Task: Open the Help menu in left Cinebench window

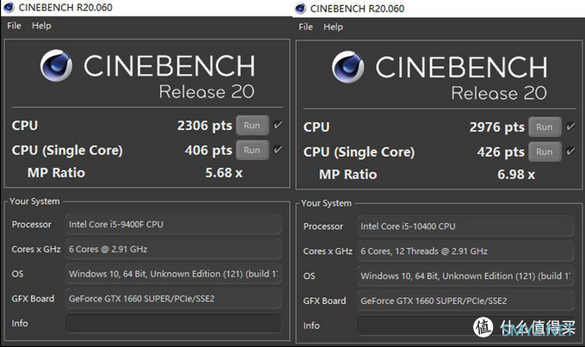Action: 41,26
